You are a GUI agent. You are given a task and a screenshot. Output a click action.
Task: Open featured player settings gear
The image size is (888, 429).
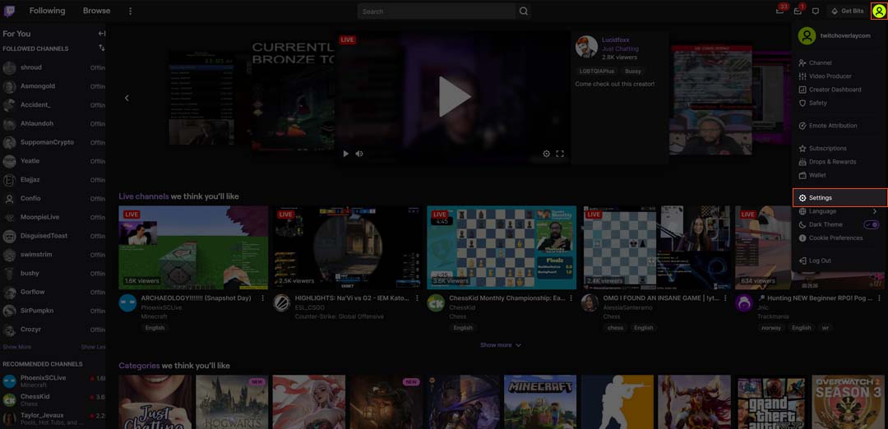547,154
